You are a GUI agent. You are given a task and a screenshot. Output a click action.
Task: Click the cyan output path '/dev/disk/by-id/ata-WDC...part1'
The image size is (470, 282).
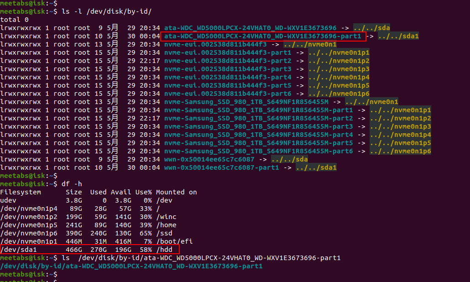(131, 266)
